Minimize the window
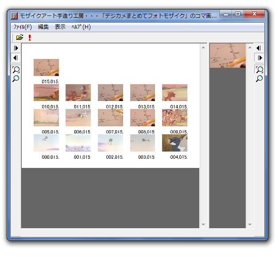Viewport: 279px width, 257px height. 226,14
